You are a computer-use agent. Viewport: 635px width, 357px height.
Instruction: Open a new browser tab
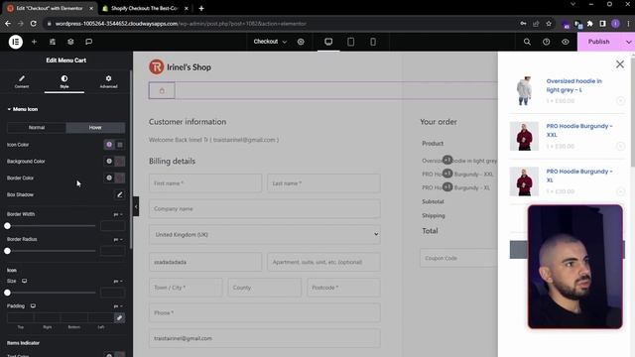click(201, 8)
